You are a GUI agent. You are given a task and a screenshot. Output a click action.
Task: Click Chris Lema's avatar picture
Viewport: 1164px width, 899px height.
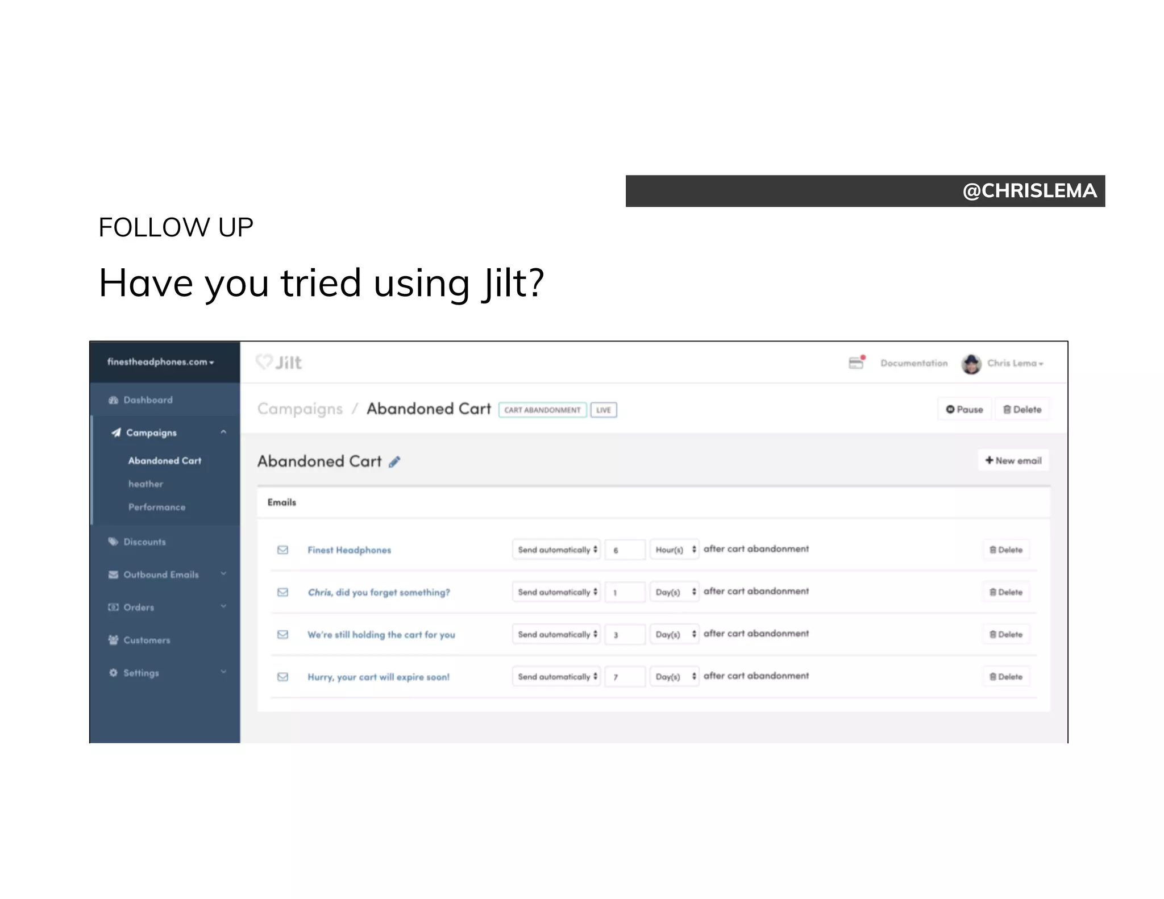coord(971,364)
